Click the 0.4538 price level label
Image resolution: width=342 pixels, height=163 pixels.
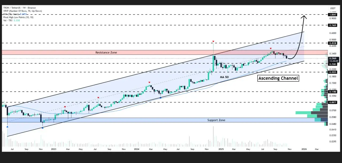point(333,43)
